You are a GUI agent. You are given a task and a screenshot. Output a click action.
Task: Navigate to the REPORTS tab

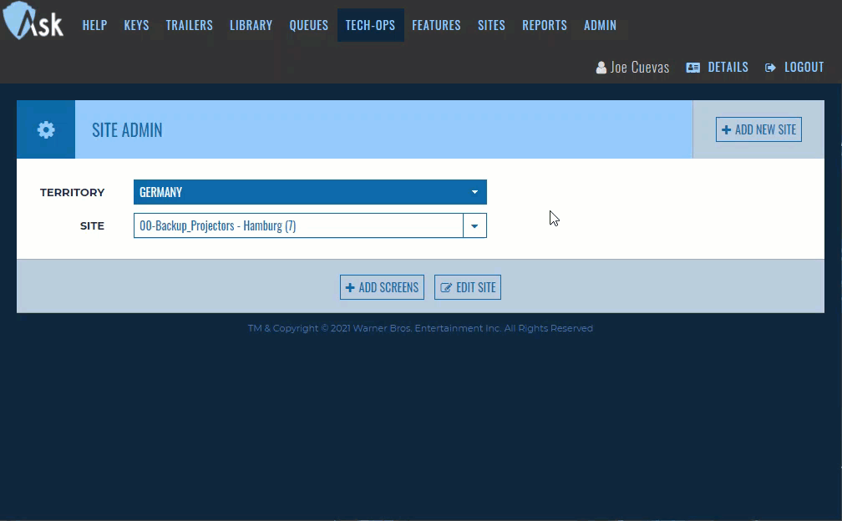coord(544,25)
